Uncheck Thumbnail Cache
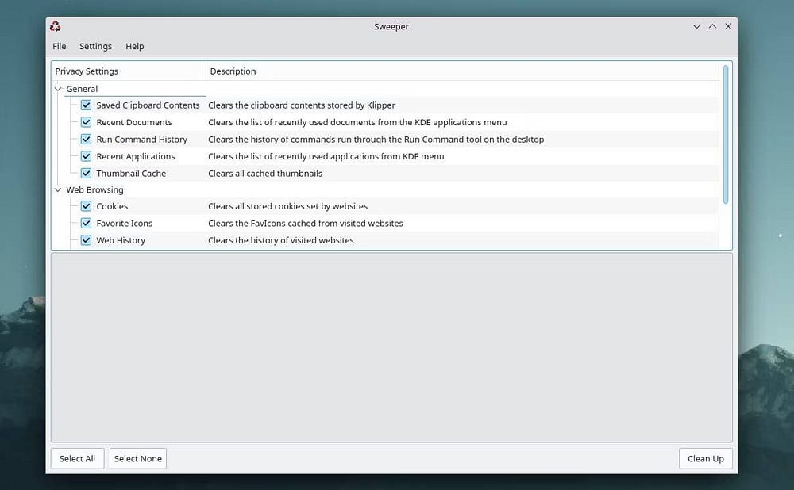794x490 pixels. tap(85, 173)
